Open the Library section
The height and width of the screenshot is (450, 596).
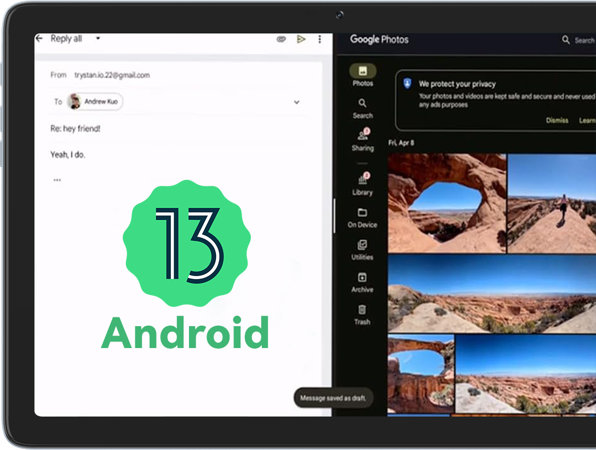click(x=363, y=185)
